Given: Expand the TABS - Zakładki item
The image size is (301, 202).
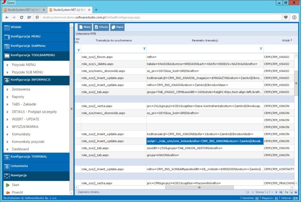Looking at the screenshot, I should [7, 104].
